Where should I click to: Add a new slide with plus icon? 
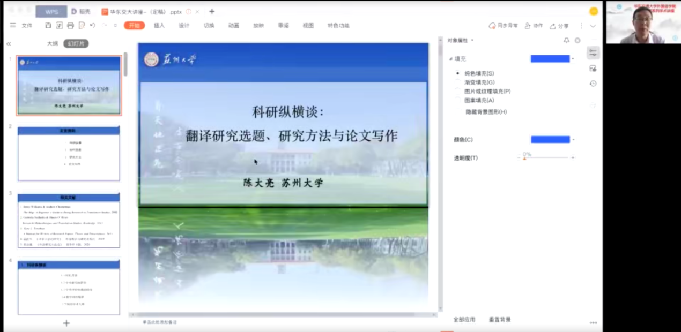(66, 323)
